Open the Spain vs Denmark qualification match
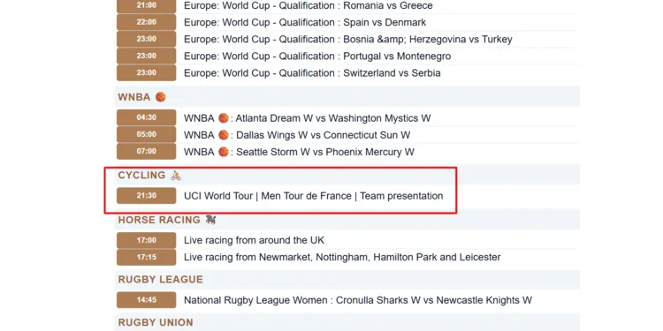 point(305,22)
